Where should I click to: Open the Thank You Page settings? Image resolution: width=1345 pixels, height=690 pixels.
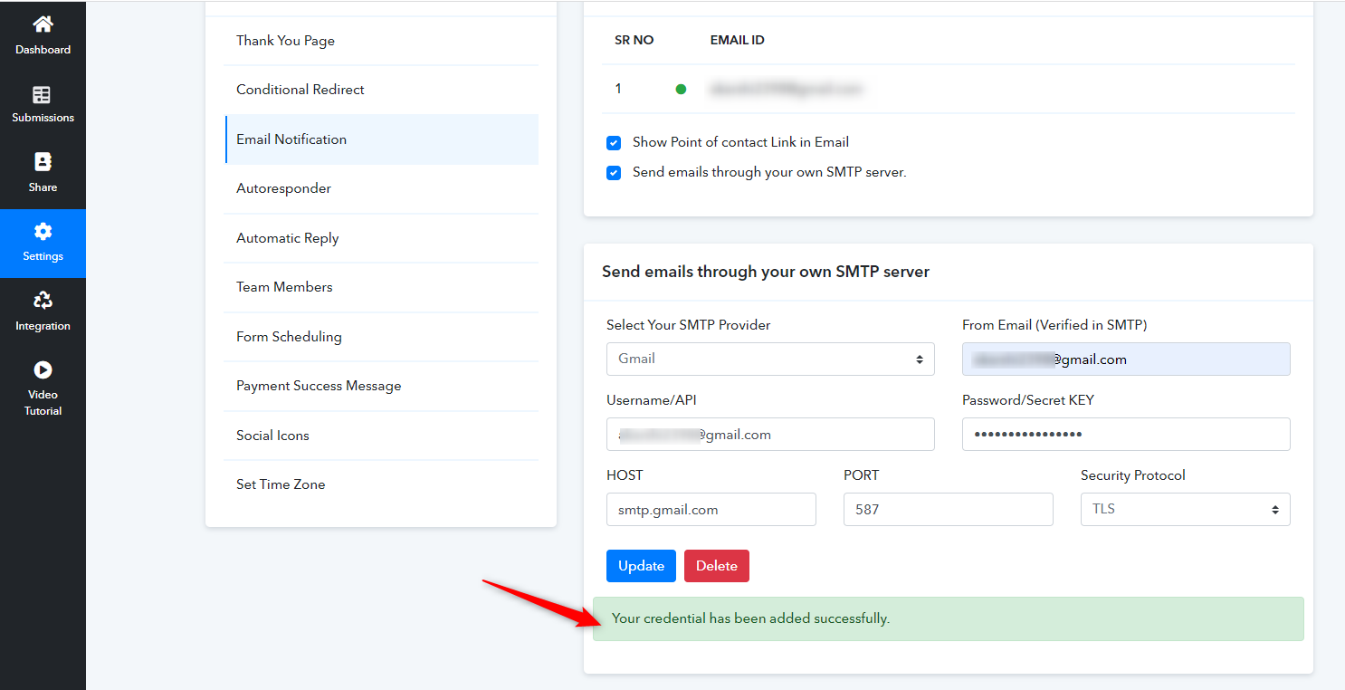tap(381, 41)
